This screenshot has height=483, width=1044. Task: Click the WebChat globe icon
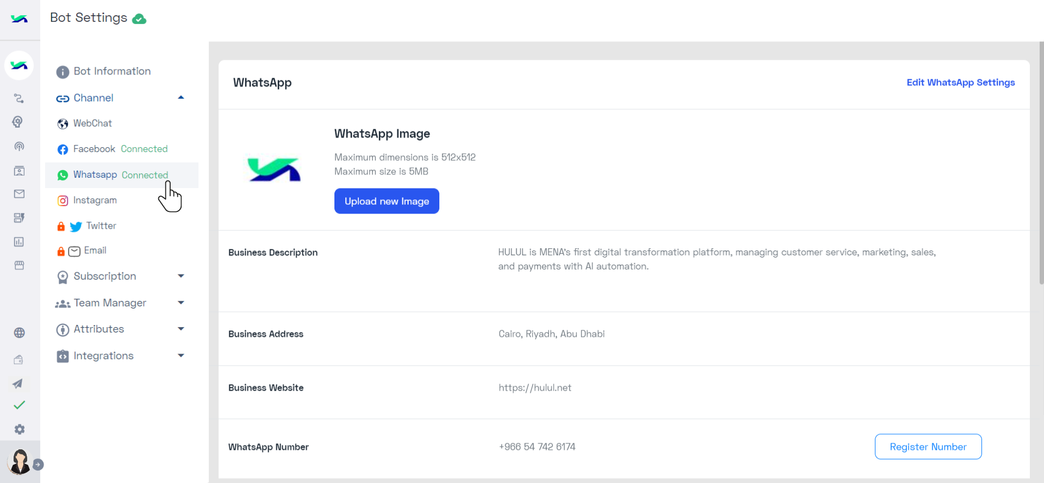[63, 124]
